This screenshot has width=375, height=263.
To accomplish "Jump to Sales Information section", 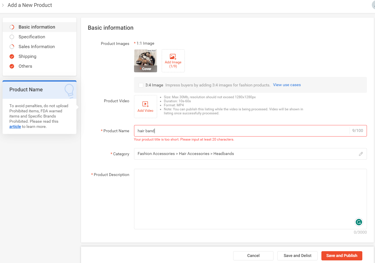I will pos(37,47).
